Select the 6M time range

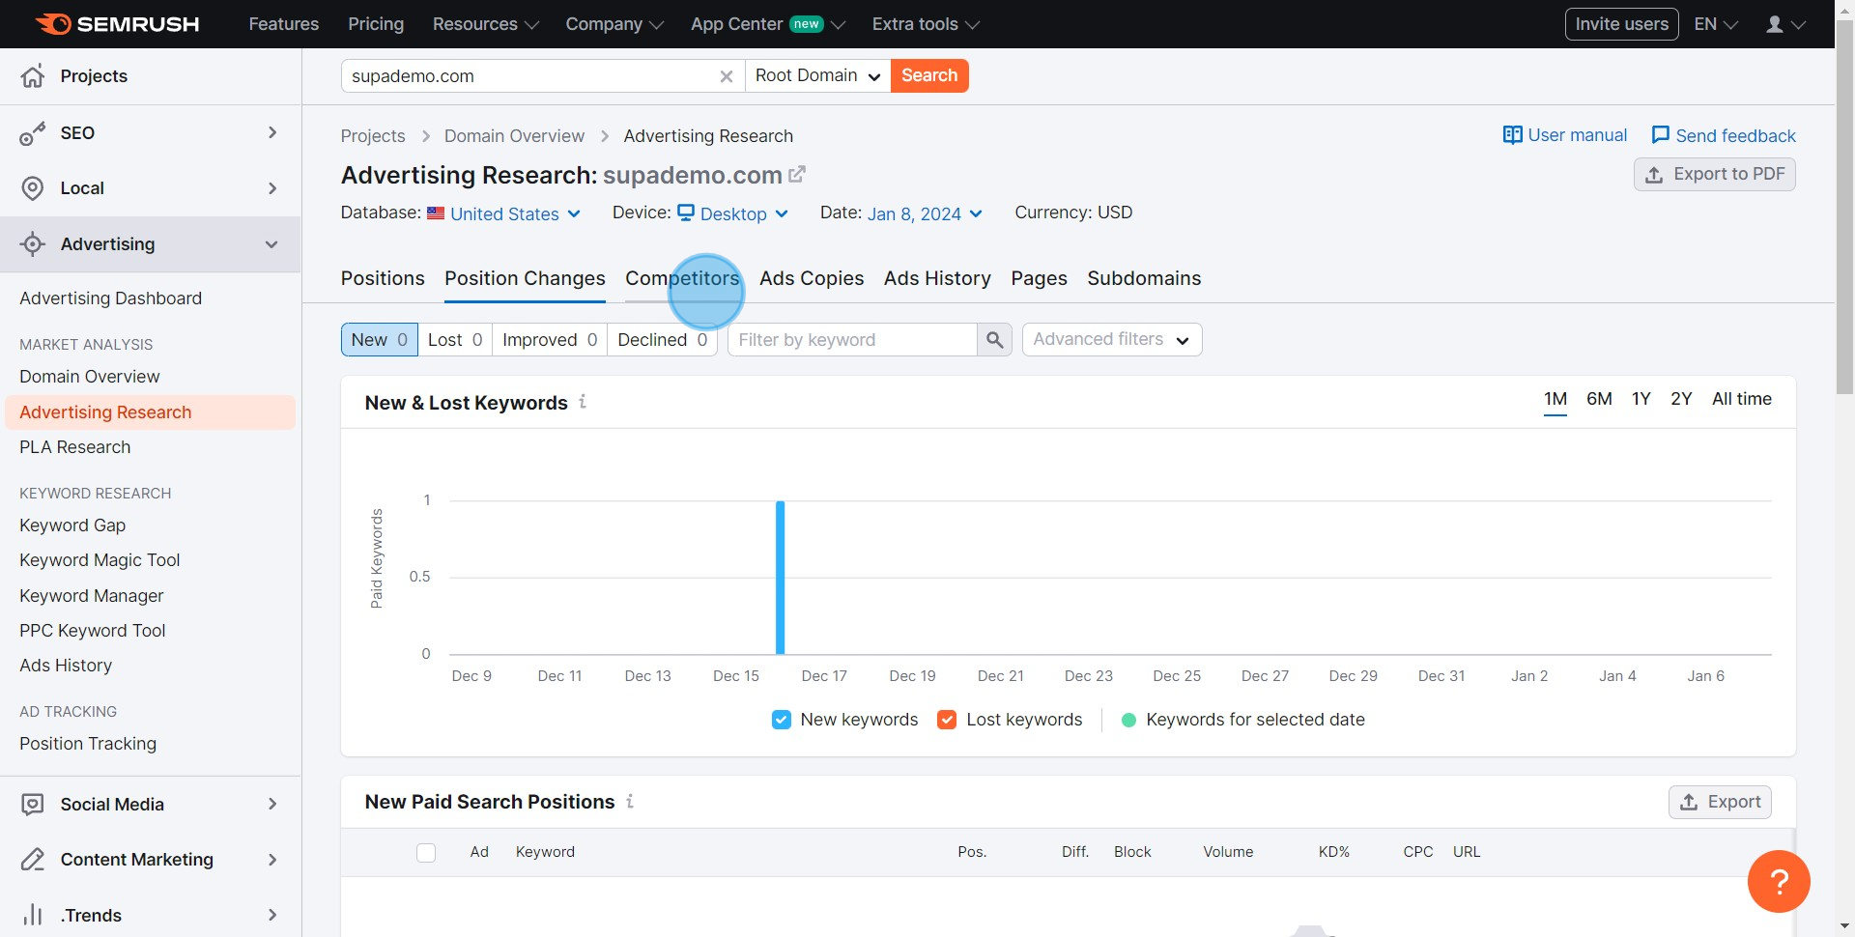(x=1599, y=399)
